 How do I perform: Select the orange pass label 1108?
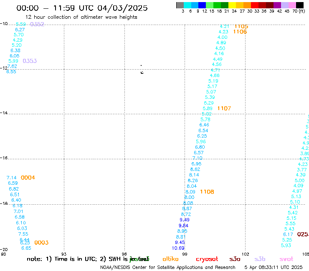207,192
